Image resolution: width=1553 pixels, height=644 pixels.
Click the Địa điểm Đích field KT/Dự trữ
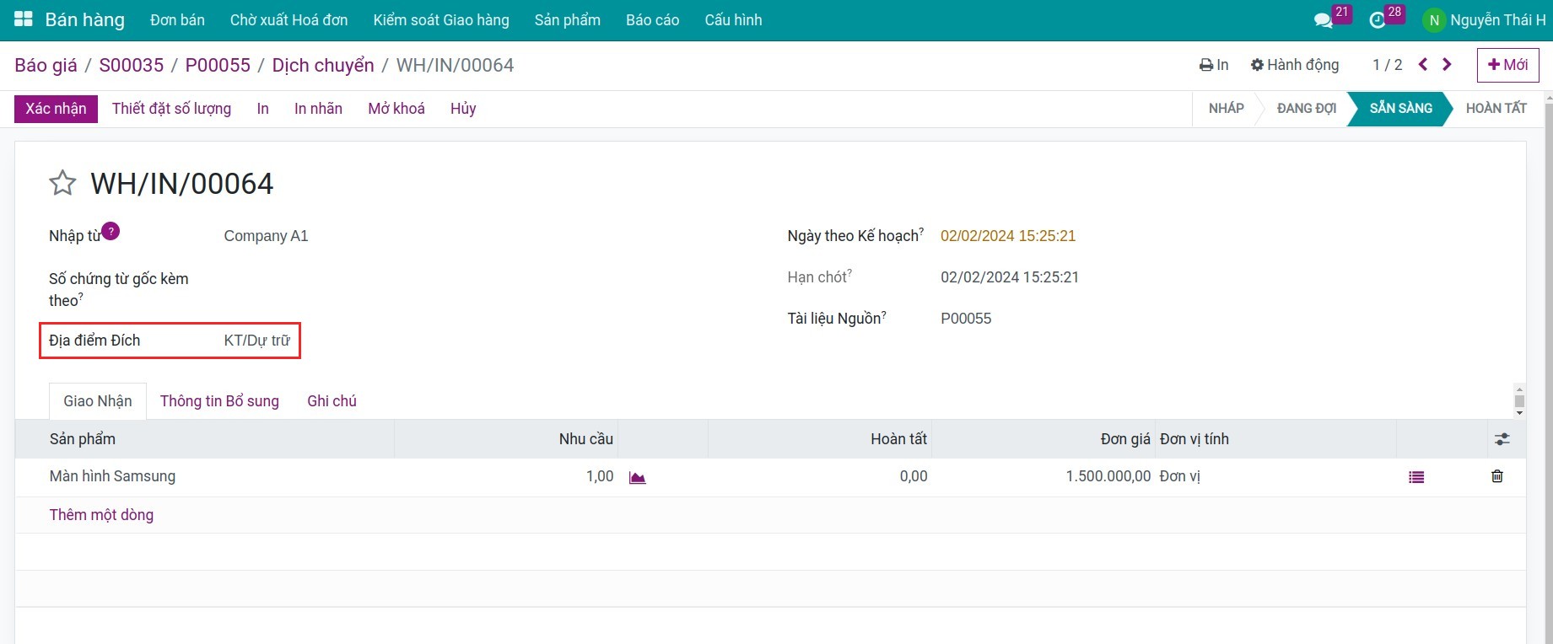(x=256, y=341)
